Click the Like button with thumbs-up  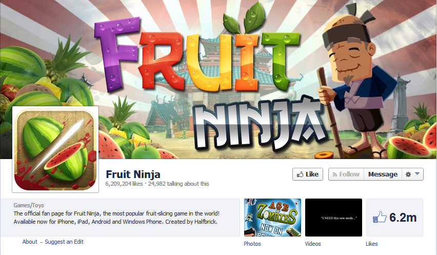[x=308, y=174]
